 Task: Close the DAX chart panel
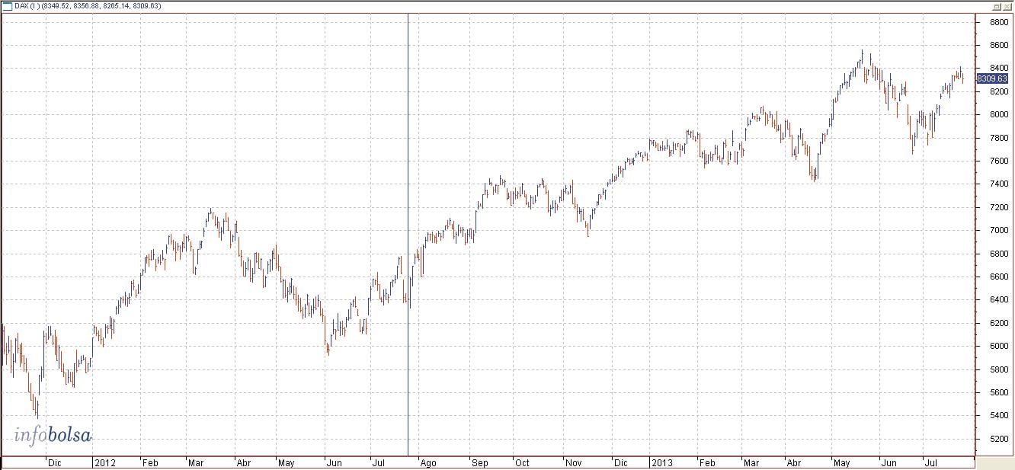[x=1007, y=6]
